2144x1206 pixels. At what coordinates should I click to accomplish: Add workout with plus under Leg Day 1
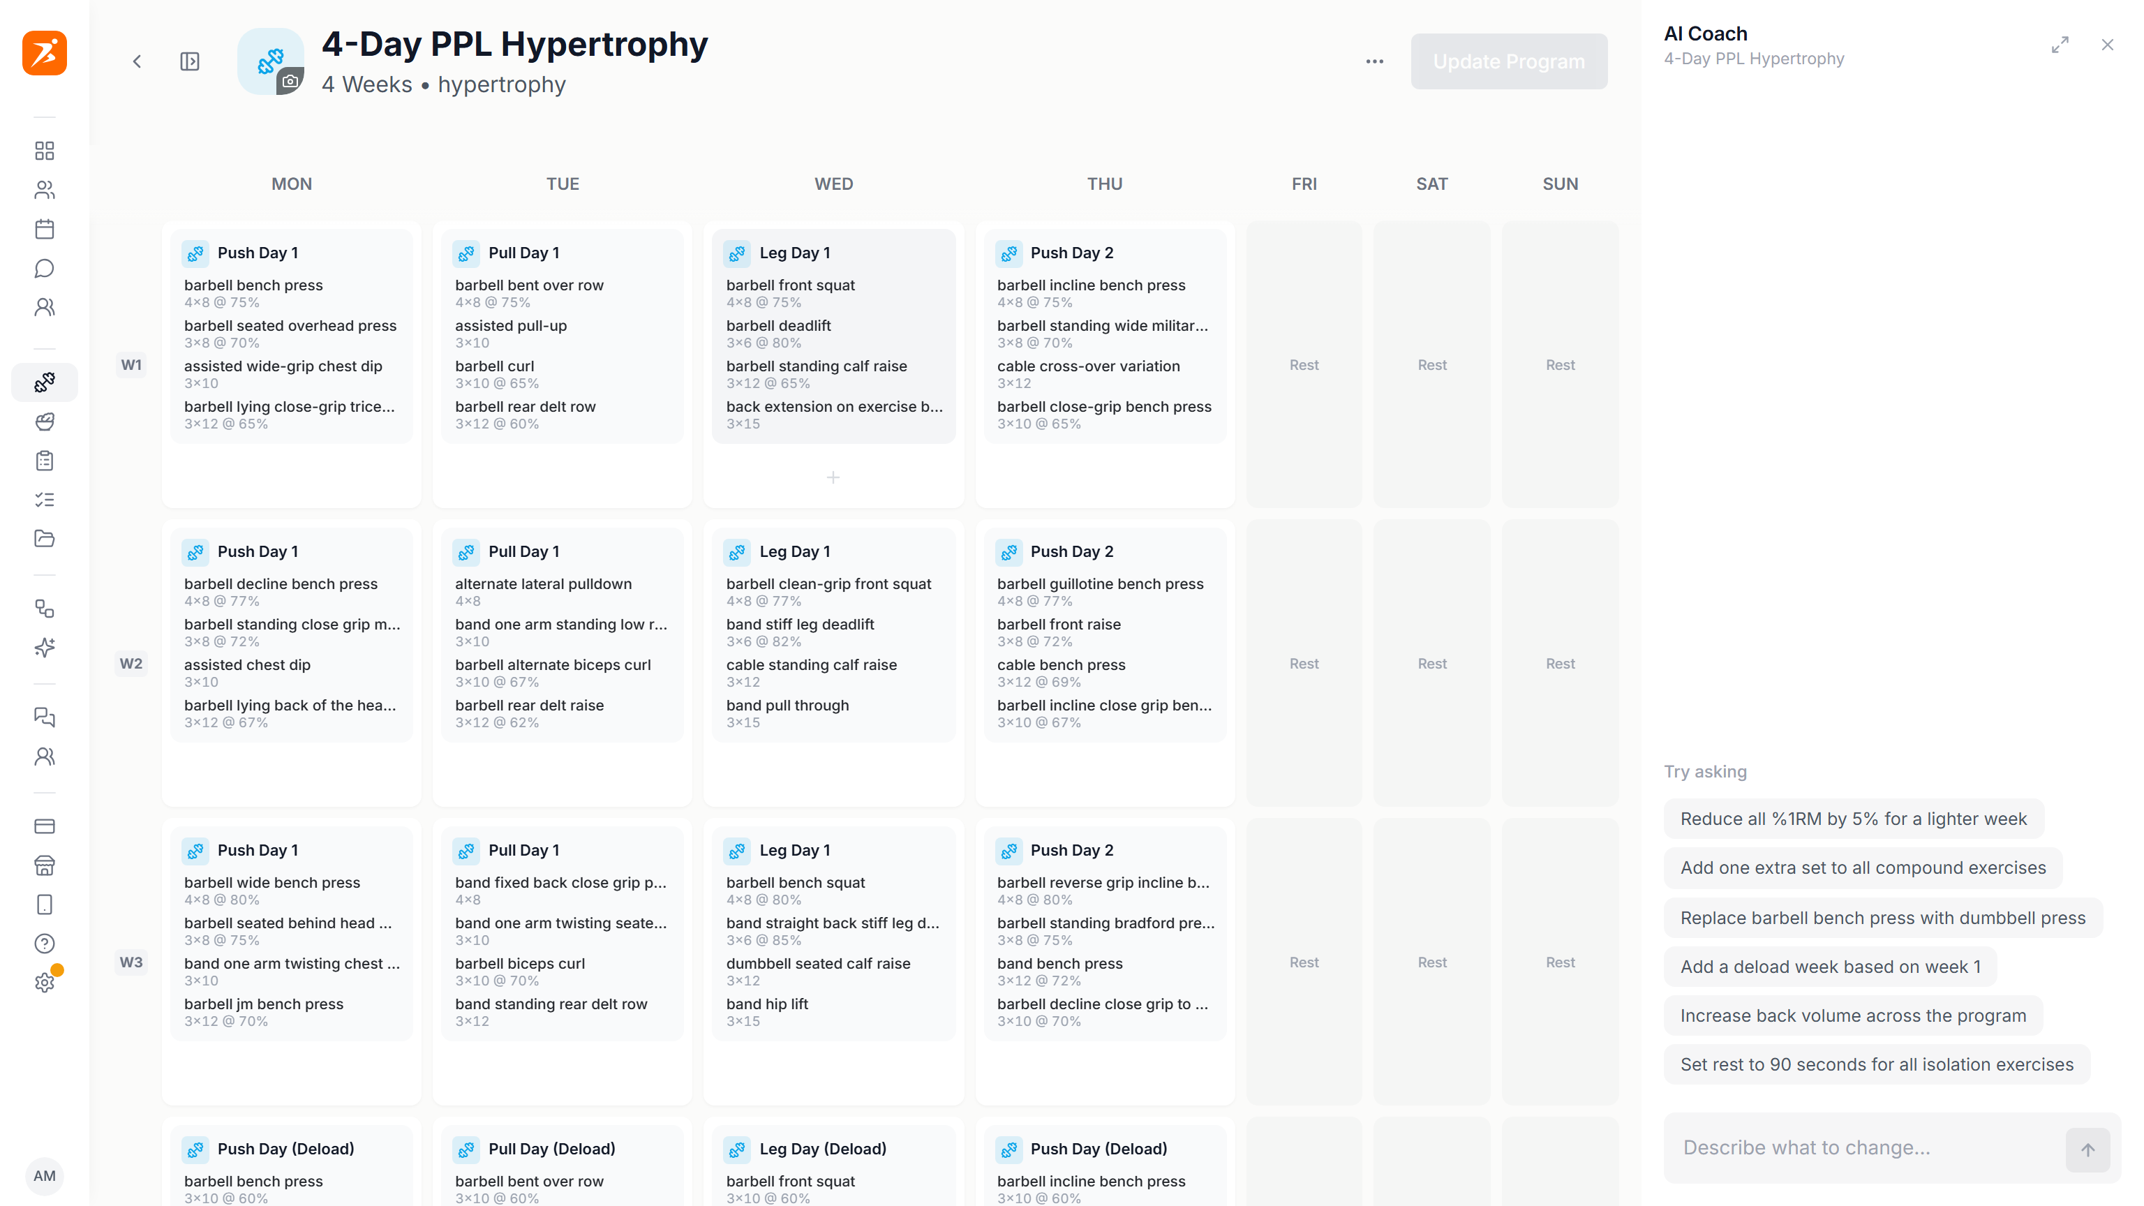click(833, 477)
